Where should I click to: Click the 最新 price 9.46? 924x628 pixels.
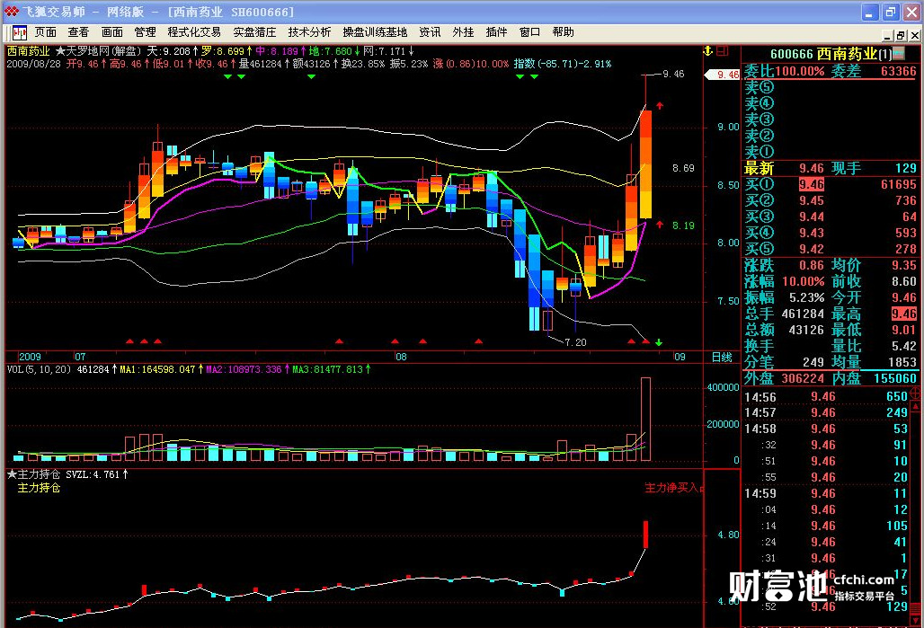click(811, 169)
